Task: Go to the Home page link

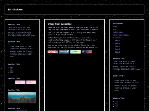Action: tap(115, 27)
